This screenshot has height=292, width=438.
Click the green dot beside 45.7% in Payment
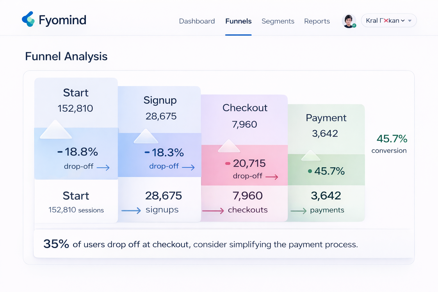coord(310,171)
